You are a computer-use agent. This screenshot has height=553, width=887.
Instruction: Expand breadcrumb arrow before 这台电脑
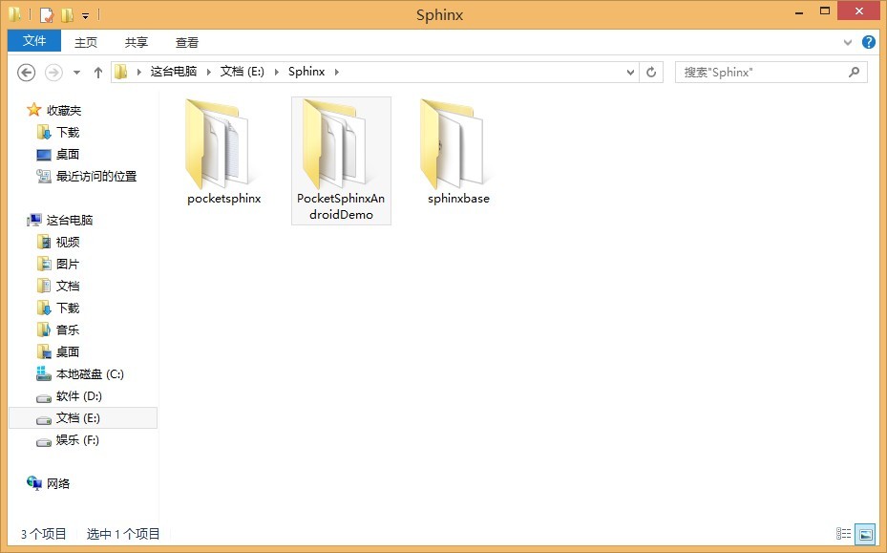(x=139, y=72)
